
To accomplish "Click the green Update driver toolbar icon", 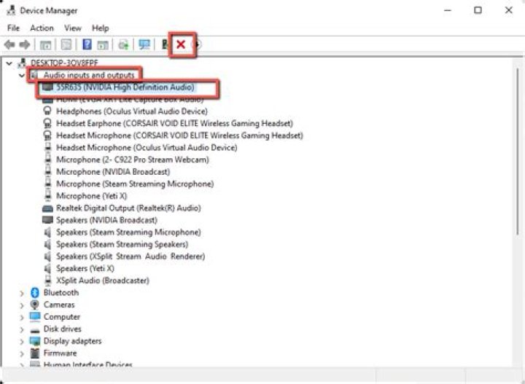I will point(165,44).
